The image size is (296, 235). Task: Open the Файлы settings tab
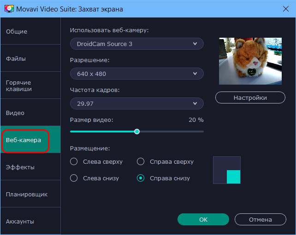30,58
